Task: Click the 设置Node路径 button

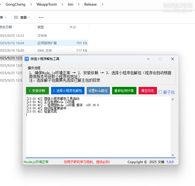Action: point(98,91)
